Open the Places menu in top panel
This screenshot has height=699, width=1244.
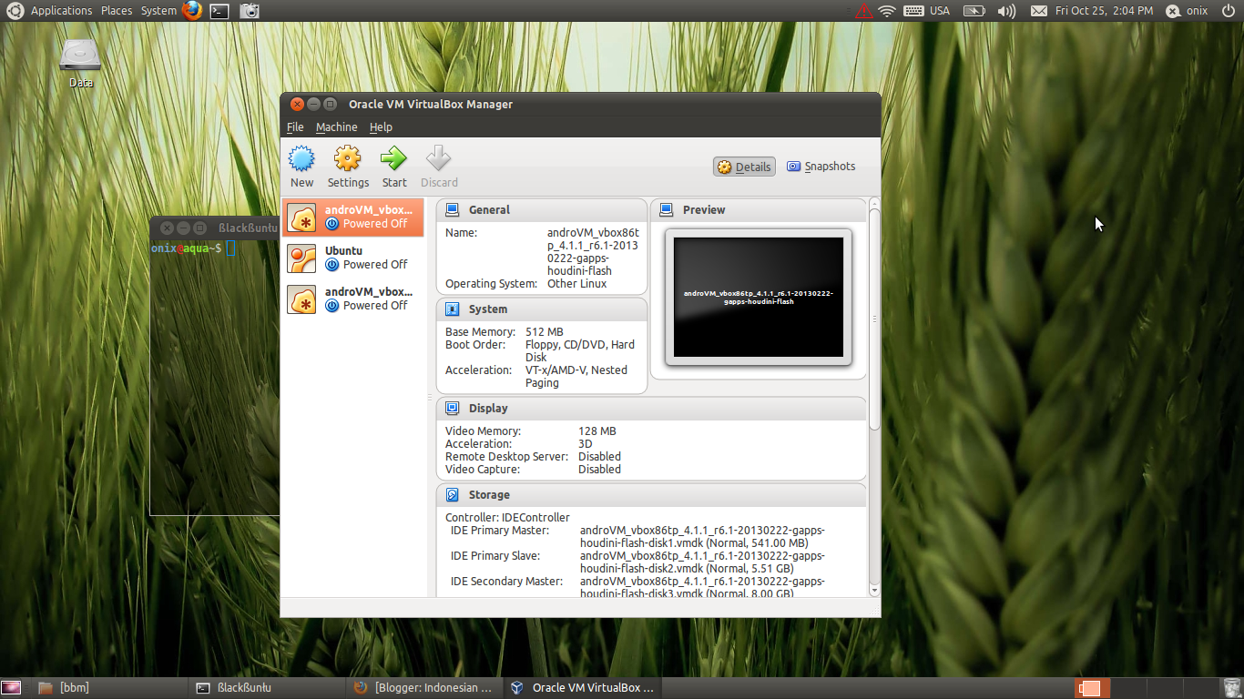pos(117,11)
